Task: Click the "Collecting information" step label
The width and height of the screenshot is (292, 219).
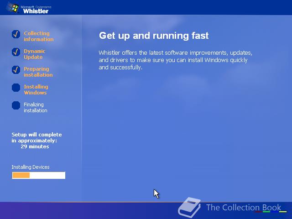Action: point(38,36)
